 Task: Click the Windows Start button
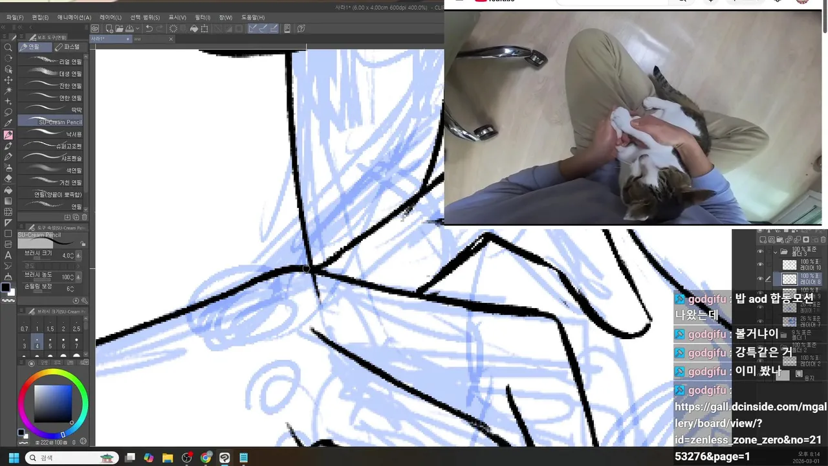click(x=13, y=458)
